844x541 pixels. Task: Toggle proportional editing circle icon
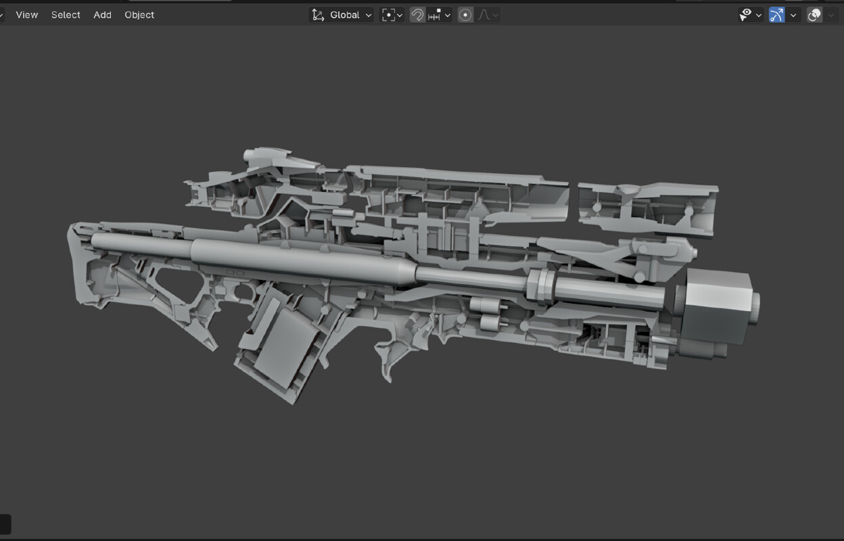465,15
